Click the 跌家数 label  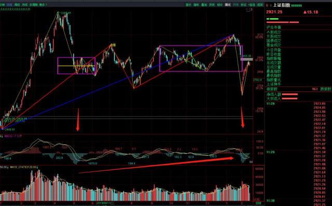click(x=326, y=89)
